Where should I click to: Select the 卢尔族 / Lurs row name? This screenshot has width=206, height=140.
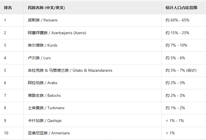coord(39,58)
